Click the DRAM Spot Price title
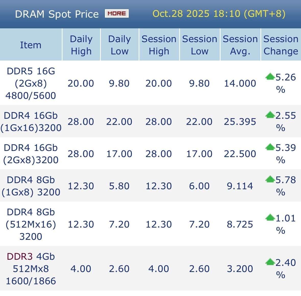301x296 pixels. click(57, 14)
